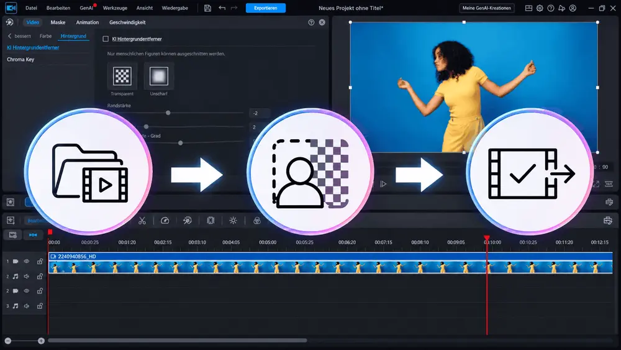Click the video track 1 camera icon
The width and height of the screenshot is (621, 350).
(16, 261)
